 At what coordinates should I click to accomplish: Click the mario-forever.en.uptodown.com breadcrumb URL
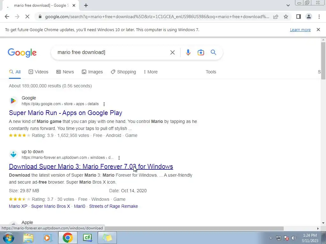coord(67,158)
